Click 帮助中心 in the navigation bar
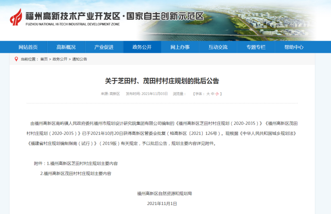This screenshot has height=214, width=331. tap(294, 47)
